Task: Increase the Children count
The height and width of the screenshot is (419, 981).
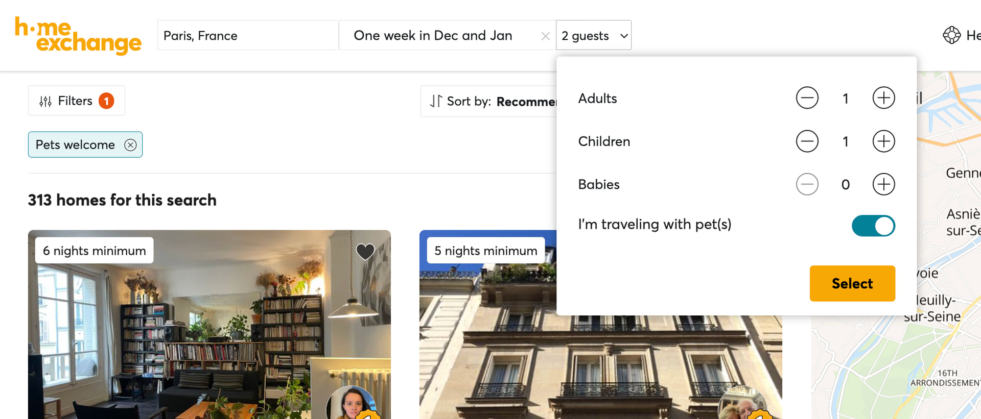Action: click(x=883, y=141)
